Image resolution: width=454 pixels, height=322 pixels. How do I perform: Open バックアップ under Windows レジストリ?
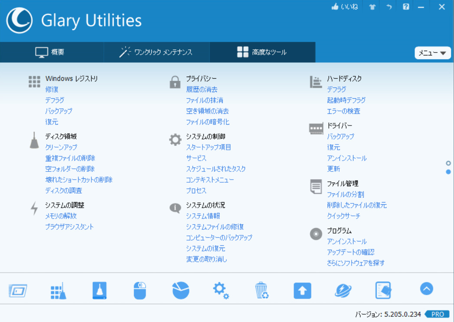point(59,111)
